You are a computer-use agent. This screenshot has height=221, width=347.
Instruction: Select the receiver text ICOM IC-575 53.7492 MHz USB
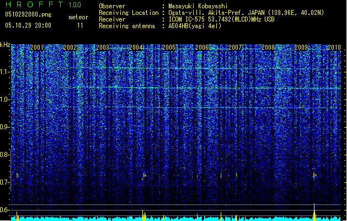pyautogui.click(x=221, y=19)
